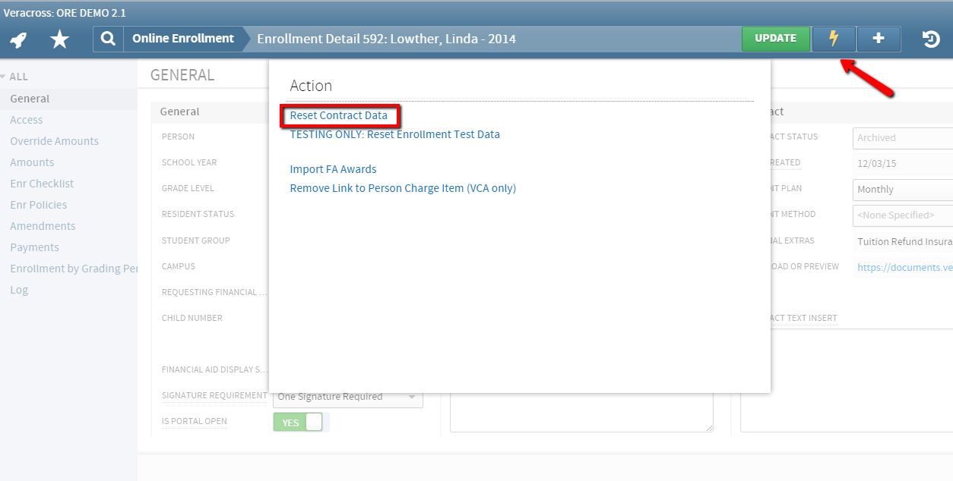Click the green Update button
Viewport: 953px width, 481px height.
point(775,39)
